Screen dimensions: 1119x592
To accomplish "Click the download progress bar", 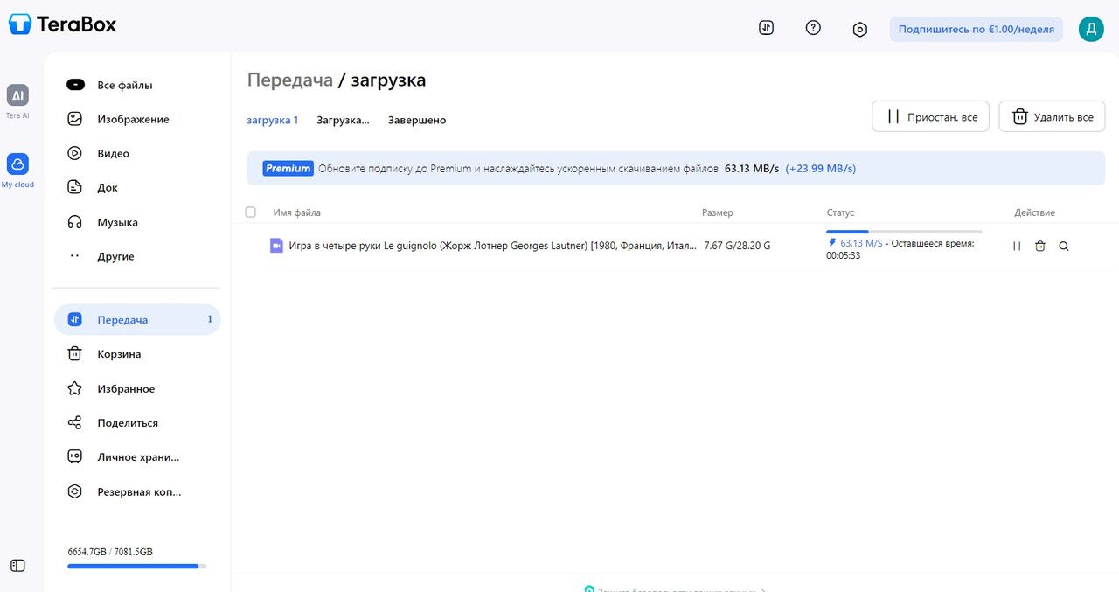I will pos(904,232).
